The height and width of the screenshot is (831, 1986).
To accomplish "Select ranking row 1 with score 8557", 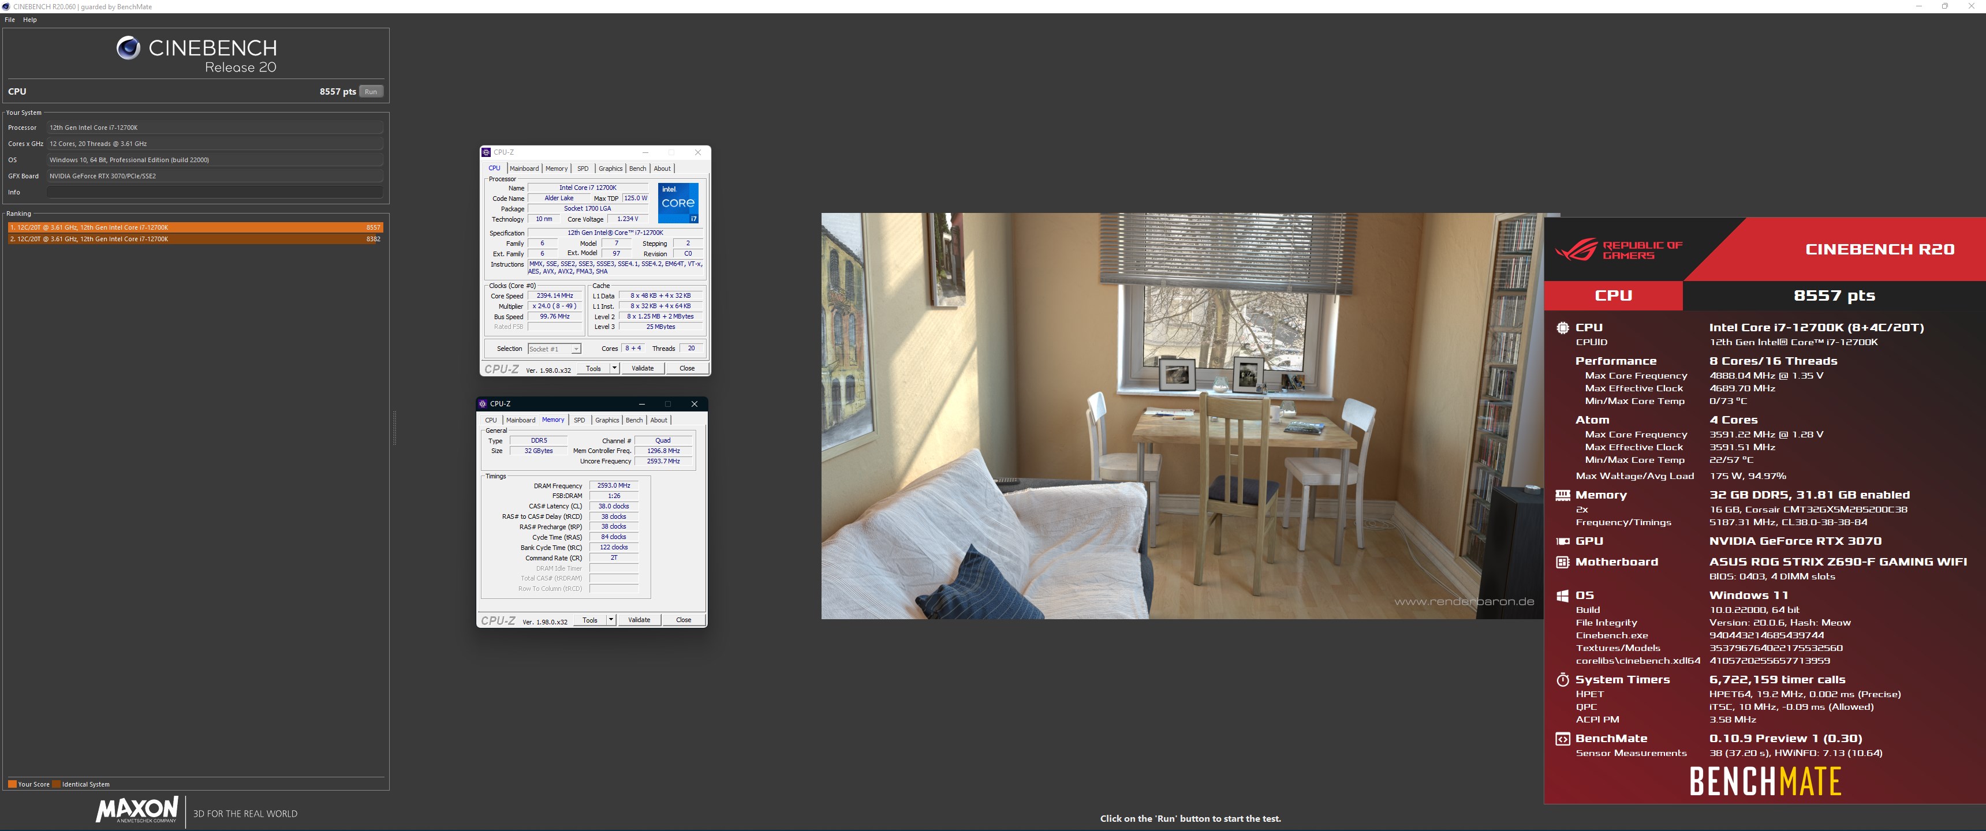I will (196, 227).
